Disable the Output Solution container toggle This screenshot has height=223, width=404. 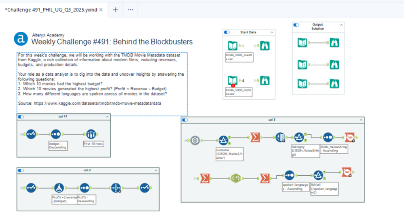click(296, 25)
